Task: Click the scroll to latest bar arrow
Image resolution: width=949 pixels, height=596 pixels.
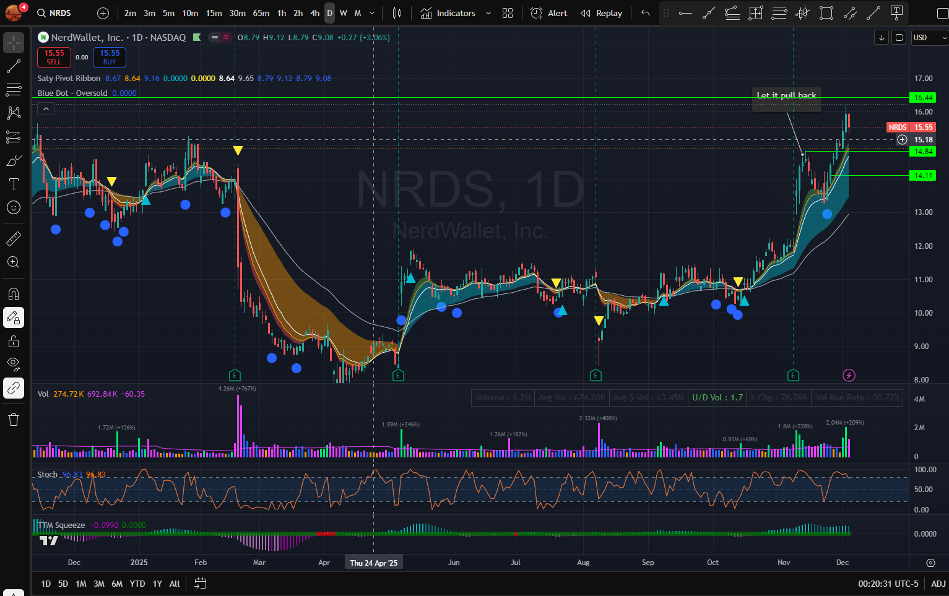Action: click(882, 38)
